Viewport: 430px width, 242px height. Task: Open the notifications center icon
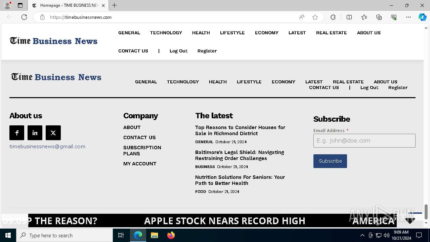(x=419, y=235)
